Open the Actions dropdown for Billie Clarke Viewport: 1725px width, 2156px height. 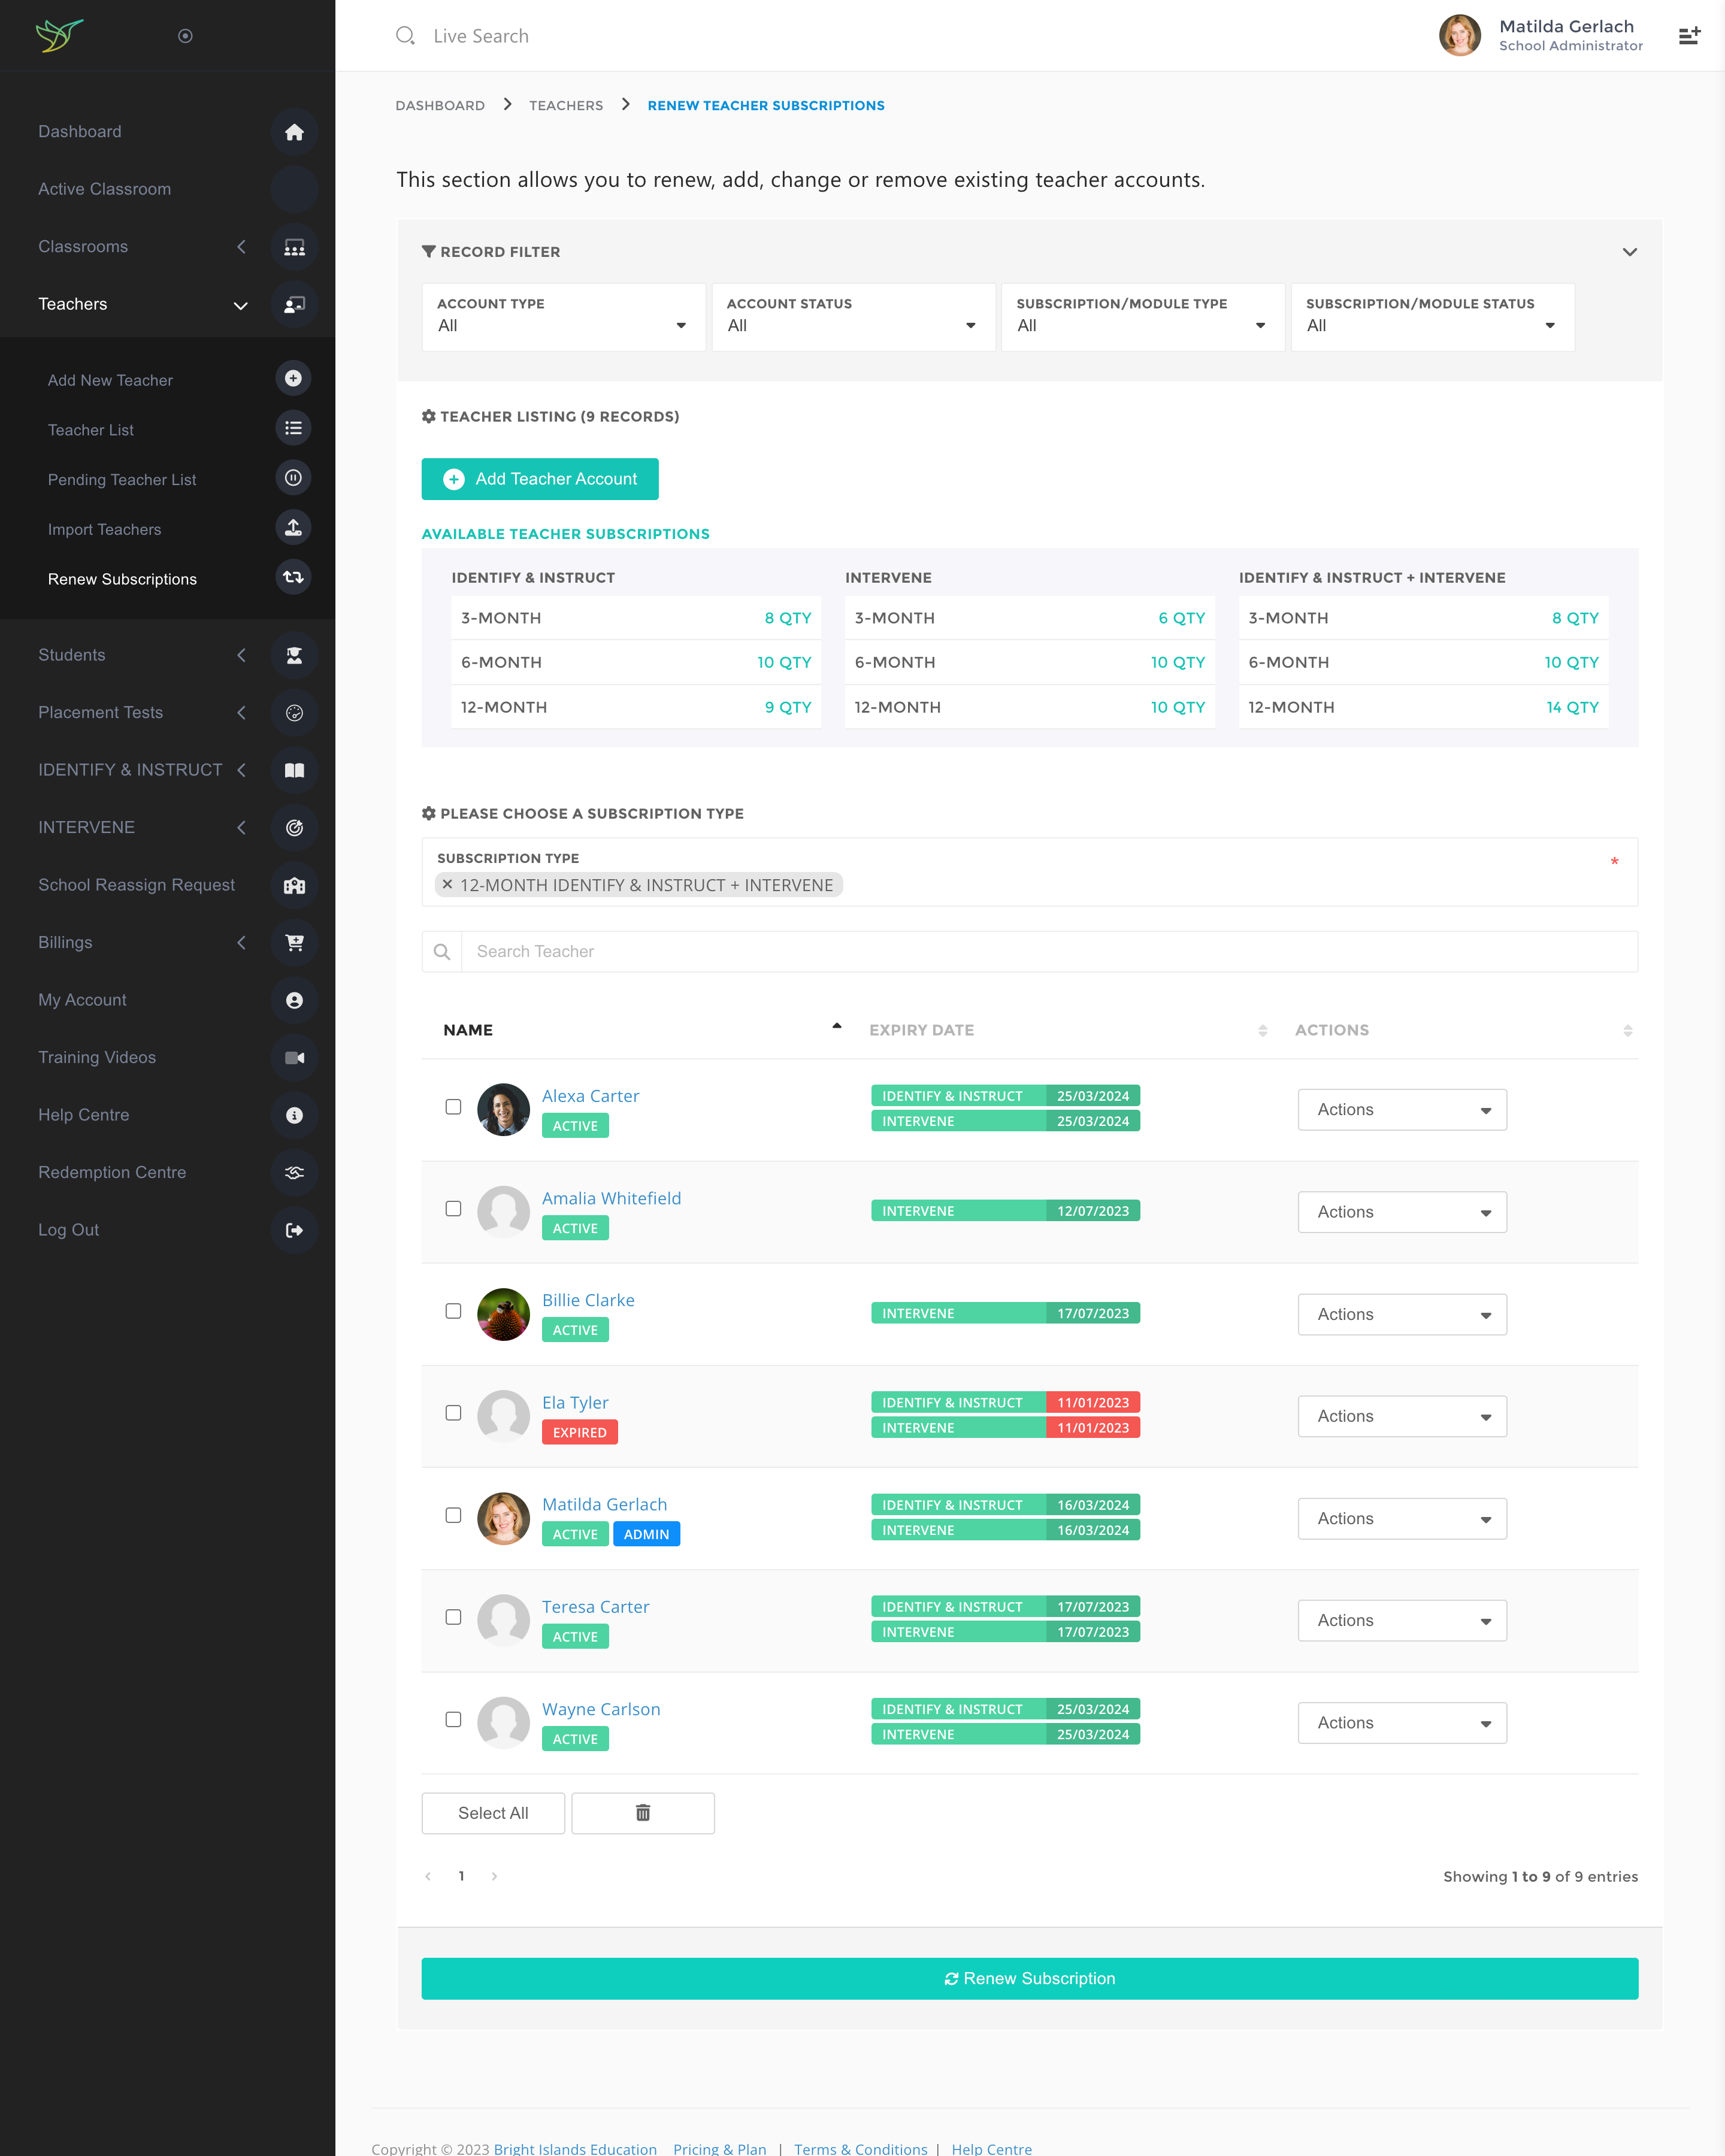(1401, 1314)
